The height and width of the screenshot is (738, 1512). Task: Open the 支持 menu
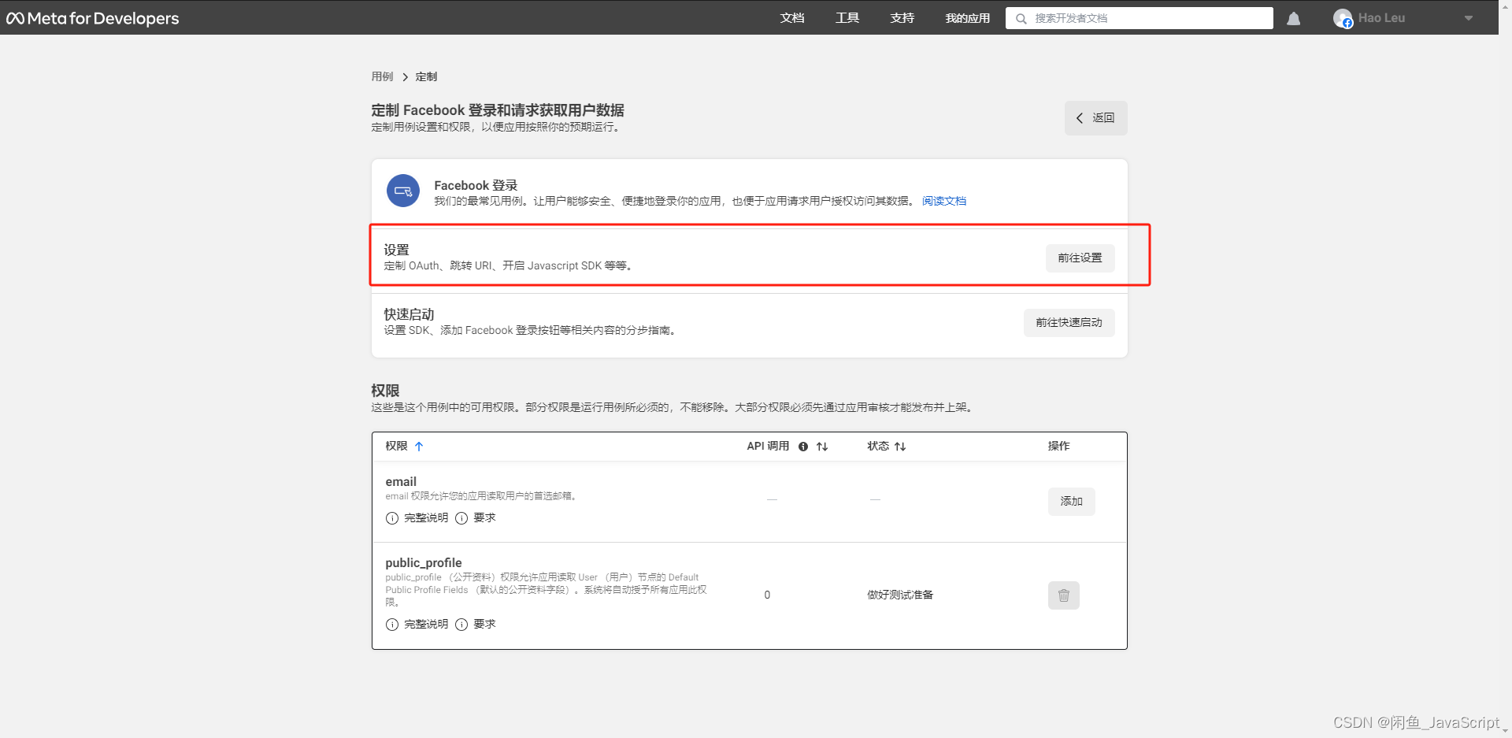[902, 18]
